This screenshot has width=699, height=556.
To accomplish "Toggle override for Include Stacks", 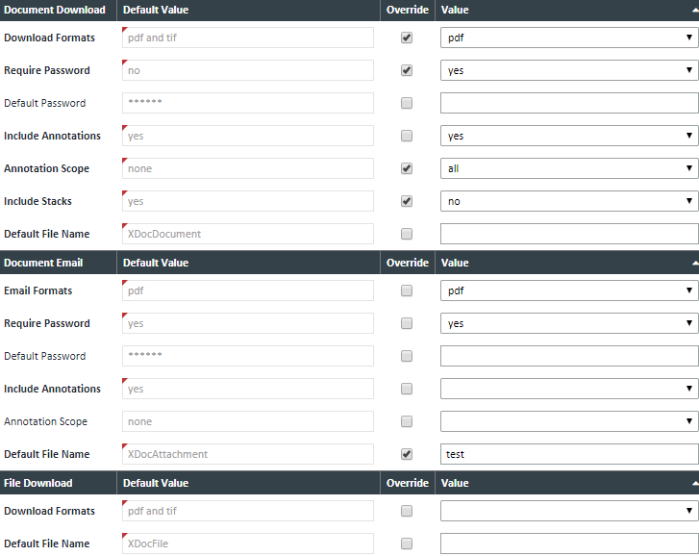I will [407, 201].
